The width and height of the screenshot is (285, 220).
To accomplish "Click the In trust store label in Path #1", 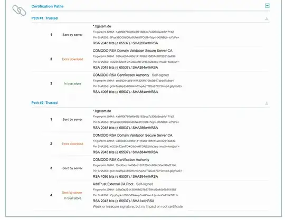I will pyautogui.click(x=72, y=83).
